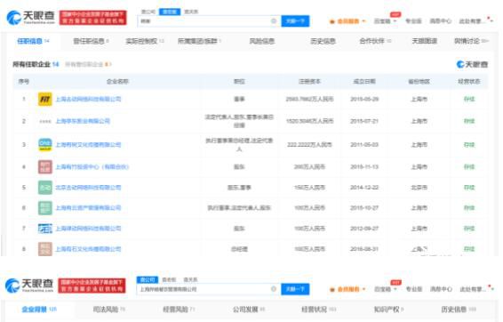The width and height of the screenshot is (503, 322).
Task: Click the company logo in table row 3
Action: (x=45, y=145)
